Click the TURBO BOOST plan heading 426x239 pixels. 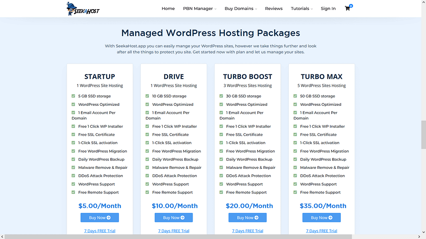[248, 77]
